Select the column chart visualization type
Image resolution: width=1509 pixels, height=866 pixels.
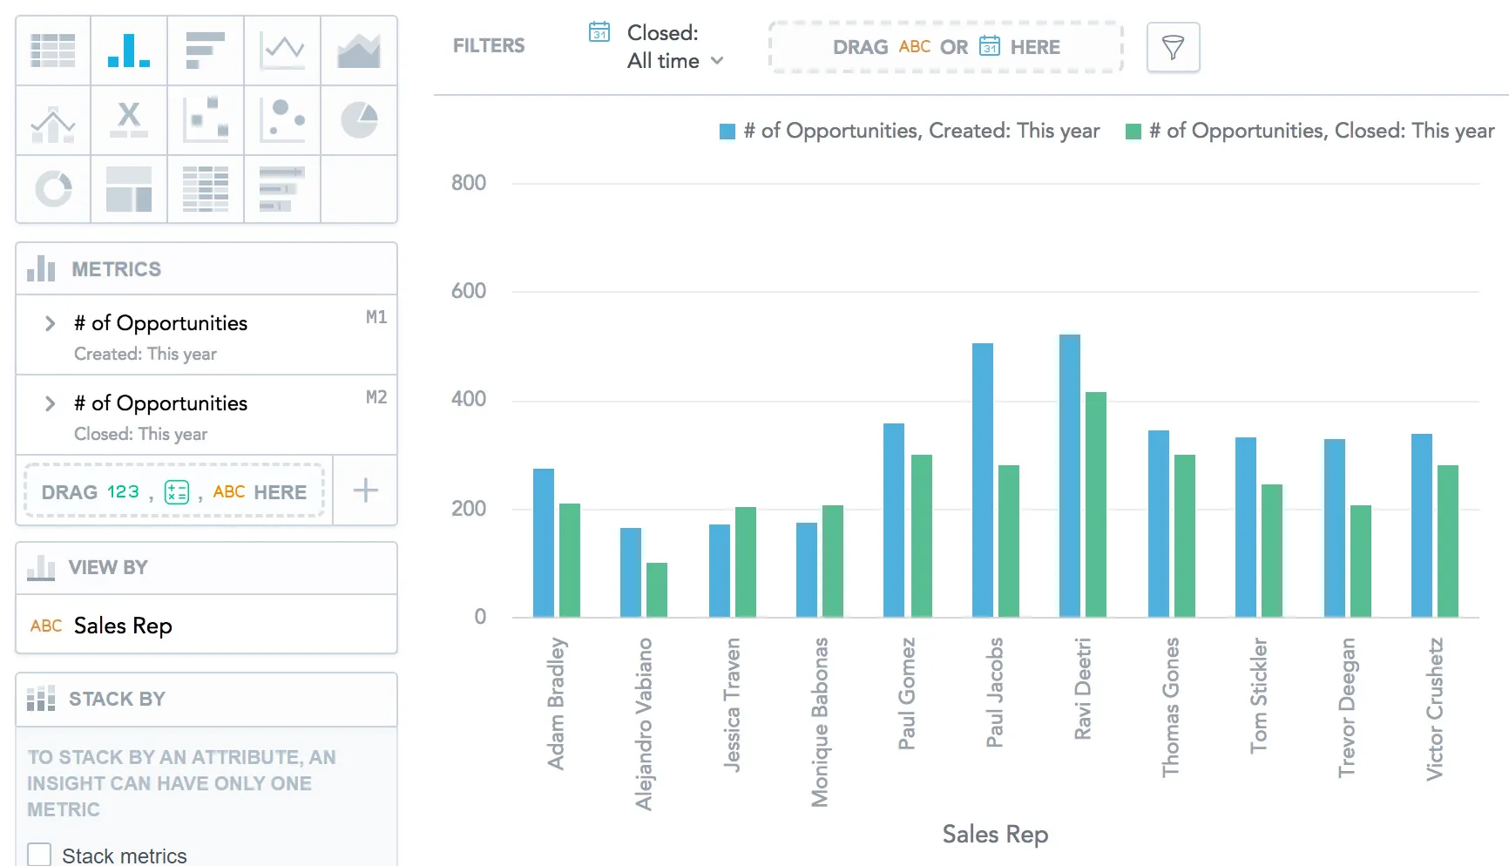coord(128,50)
